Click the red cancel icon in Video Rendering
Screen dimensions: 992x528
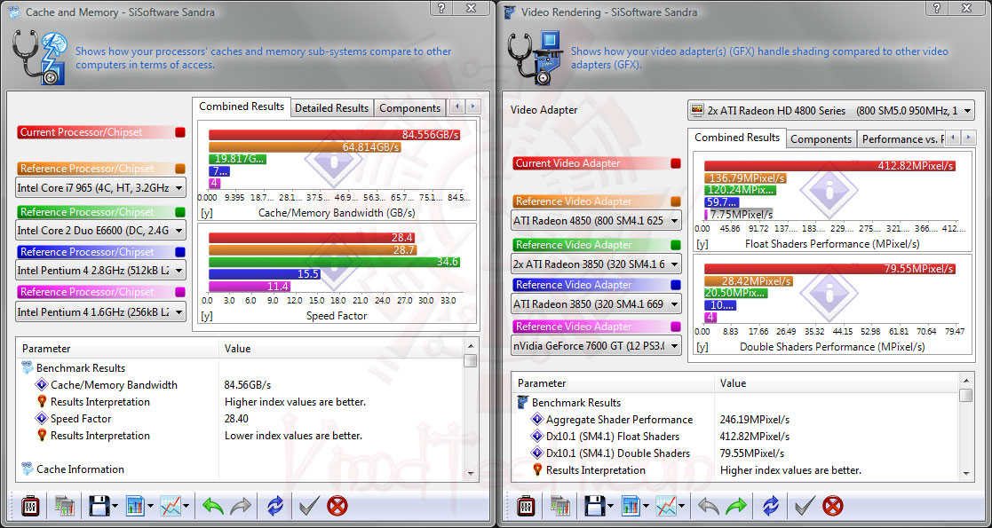(x=833, y=506)
